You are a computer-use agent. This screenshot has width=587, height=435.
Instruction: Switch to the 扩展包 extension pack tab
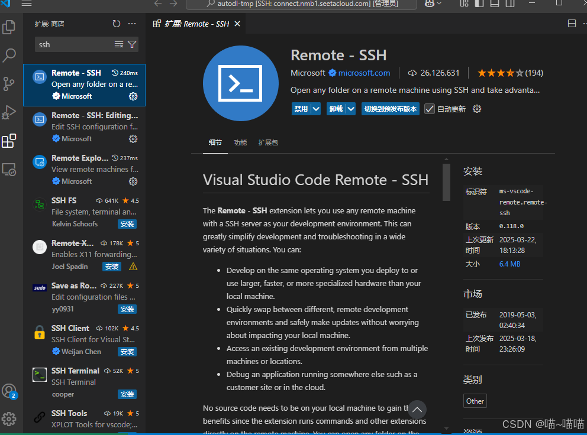coord(268,142)
